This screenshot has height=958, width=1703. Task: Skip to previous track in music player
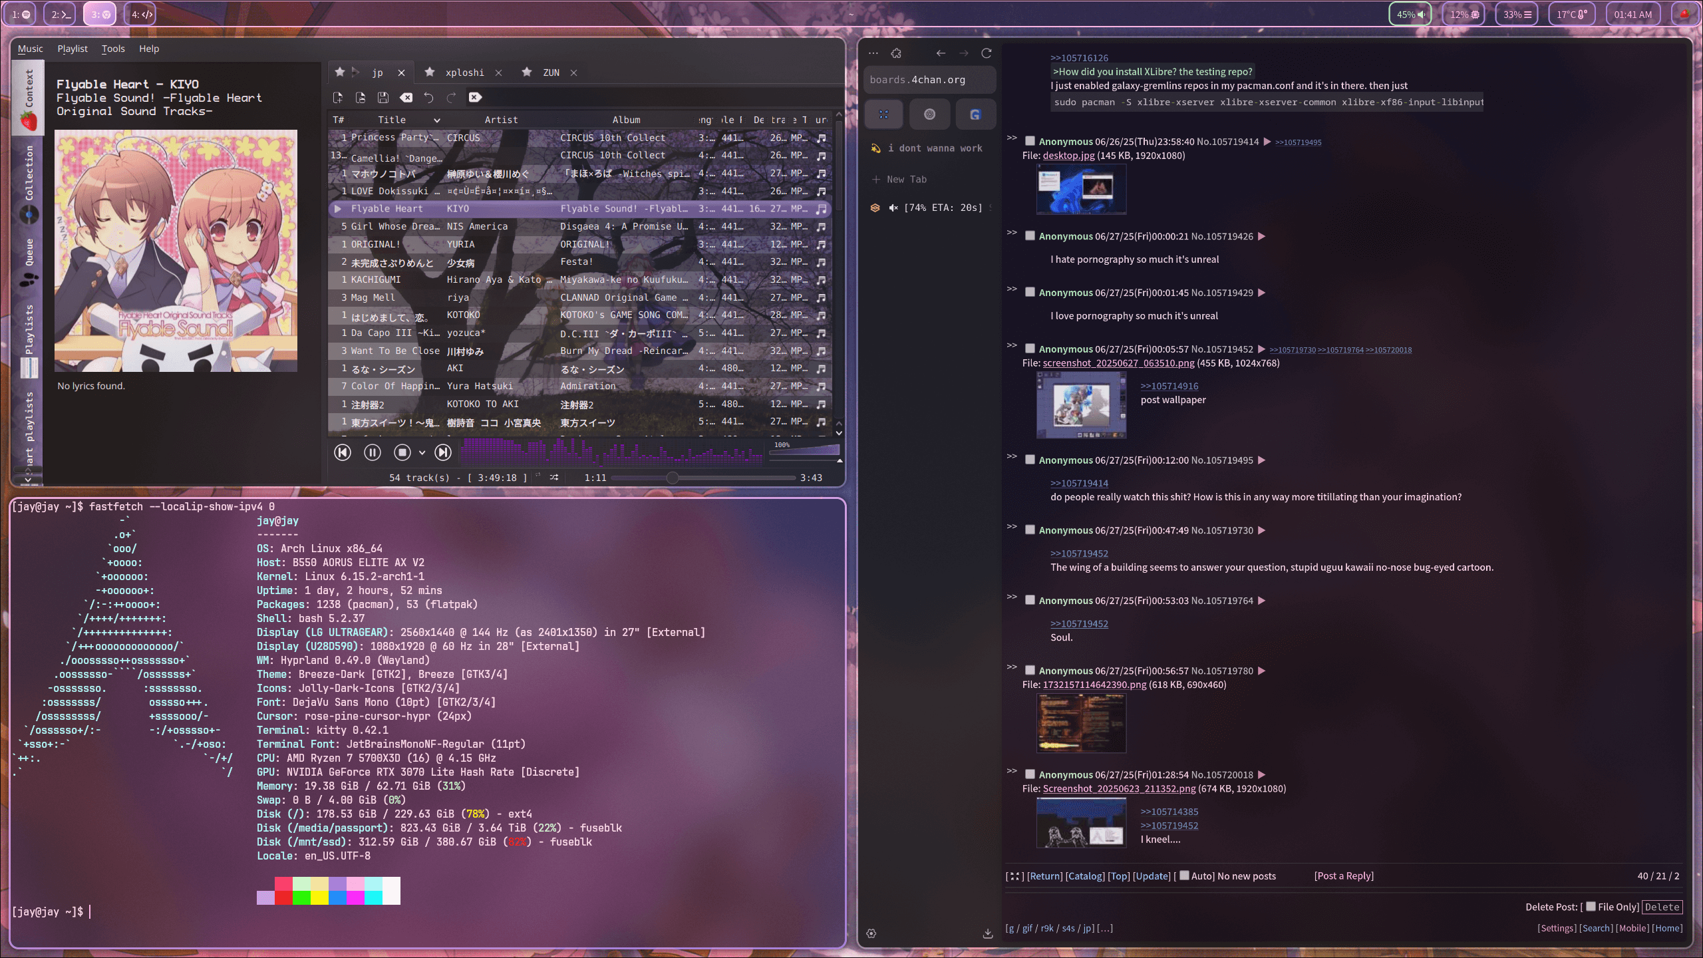pyautogui.click(x=343, y=452)
